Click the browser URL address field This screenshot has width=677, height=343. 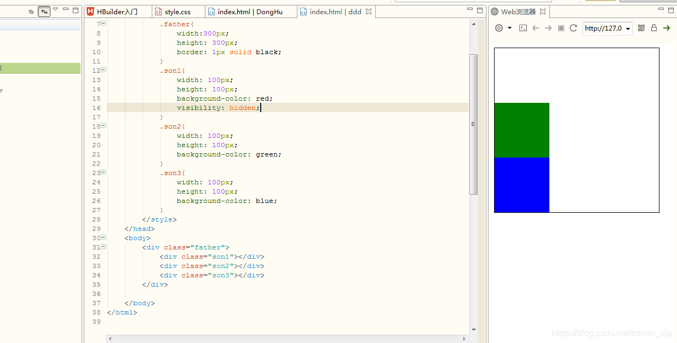(603, 28)
